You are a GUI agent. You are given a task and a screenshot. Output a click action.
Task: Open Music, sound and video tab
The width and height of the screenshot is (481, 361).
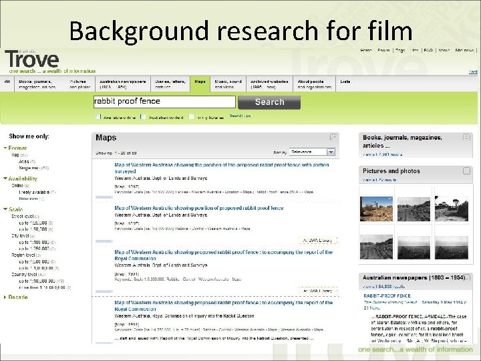pyautogui.click(x=228, y=84)
